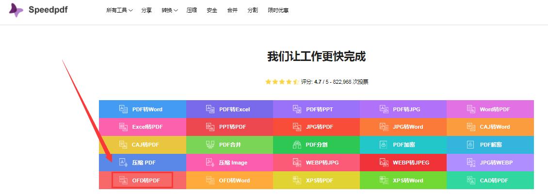This screenshot has width=548, height=194.
Task: Click the Word转PDF tile icon
Action: point(471,109)
